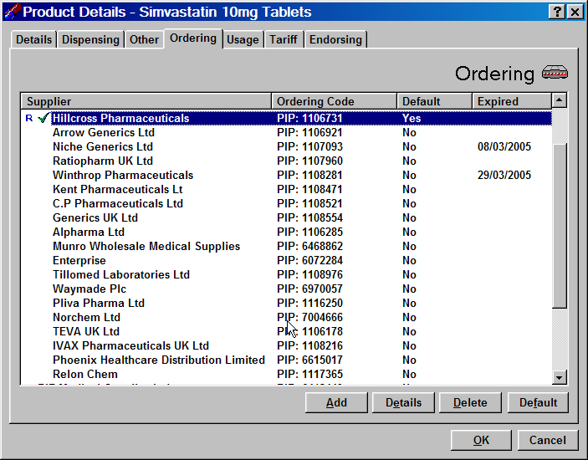Sort by the Supplier column header

146,101
